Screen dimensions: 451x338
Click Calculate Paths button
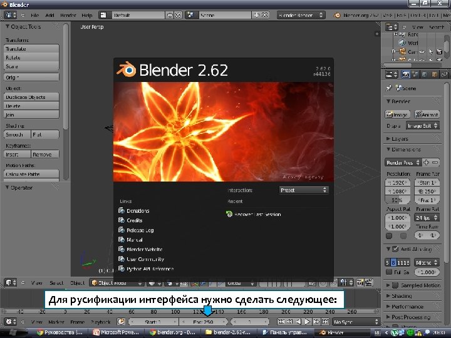(x=31, y=174)
